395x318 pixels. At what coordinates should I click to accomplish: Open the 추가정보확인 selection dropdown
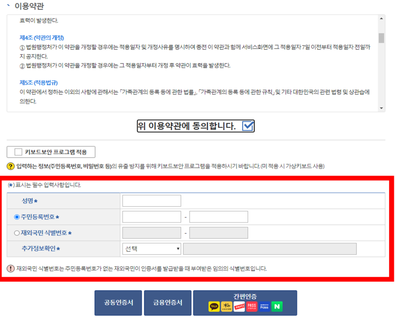pos(151,248)
